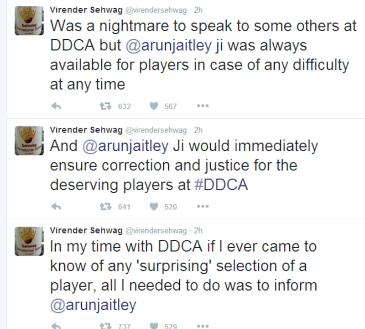Open more options on the 529-likes tweet
This screenshot has height=329, width=365.
(x=203, y=326)
